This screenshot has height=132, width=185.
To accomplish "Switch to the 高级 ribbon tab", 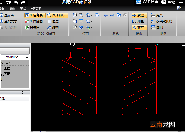I will pyautogui.click(x=12, y=8).
